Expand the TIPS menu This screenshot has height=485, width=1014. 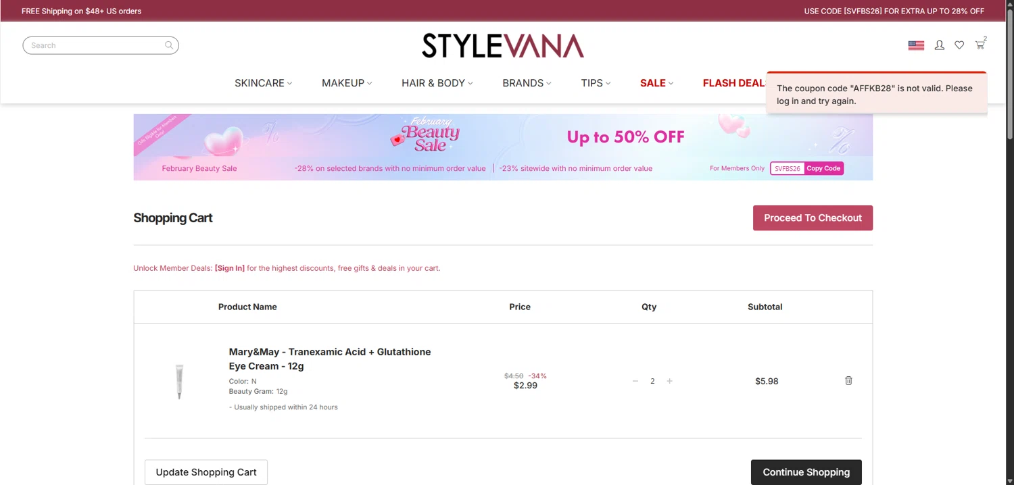coord(596,83)
